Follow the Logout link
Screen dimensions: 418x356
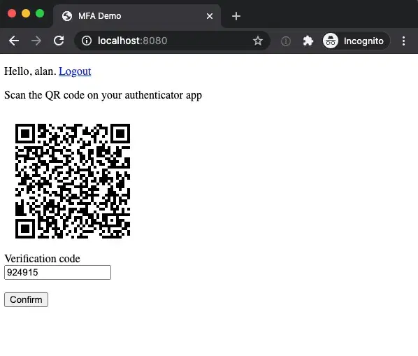(75, 71)
